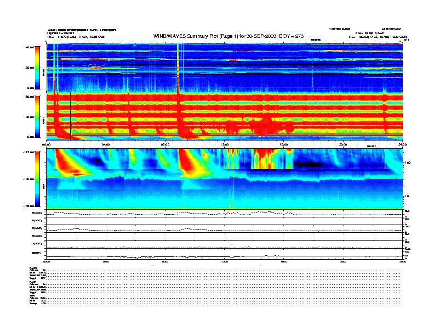Viewport: 434px width, 336px height.
Task: Click the RAD2 color scale bar
Action: (x=37, y=68)
